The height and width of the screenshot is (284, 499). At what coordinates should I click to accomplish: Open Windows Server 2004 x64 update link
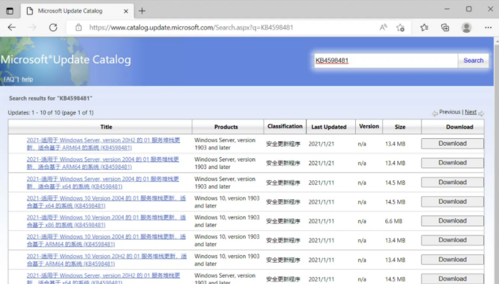[x=103, y=183]
